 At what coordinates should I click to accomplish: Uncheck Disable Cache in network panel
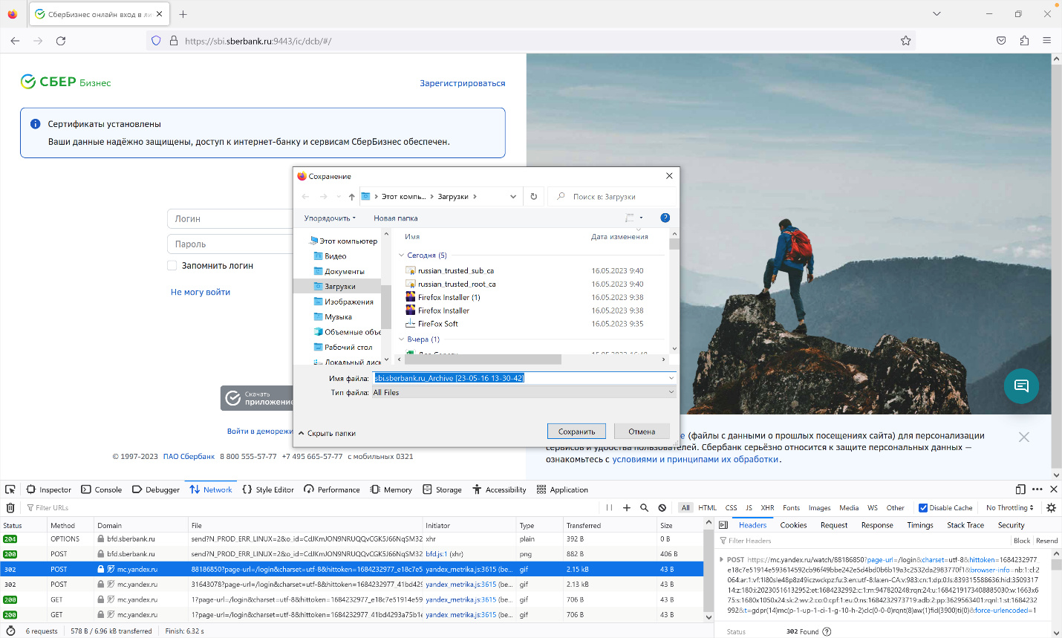pyautogui.click(x=923, y=508)
